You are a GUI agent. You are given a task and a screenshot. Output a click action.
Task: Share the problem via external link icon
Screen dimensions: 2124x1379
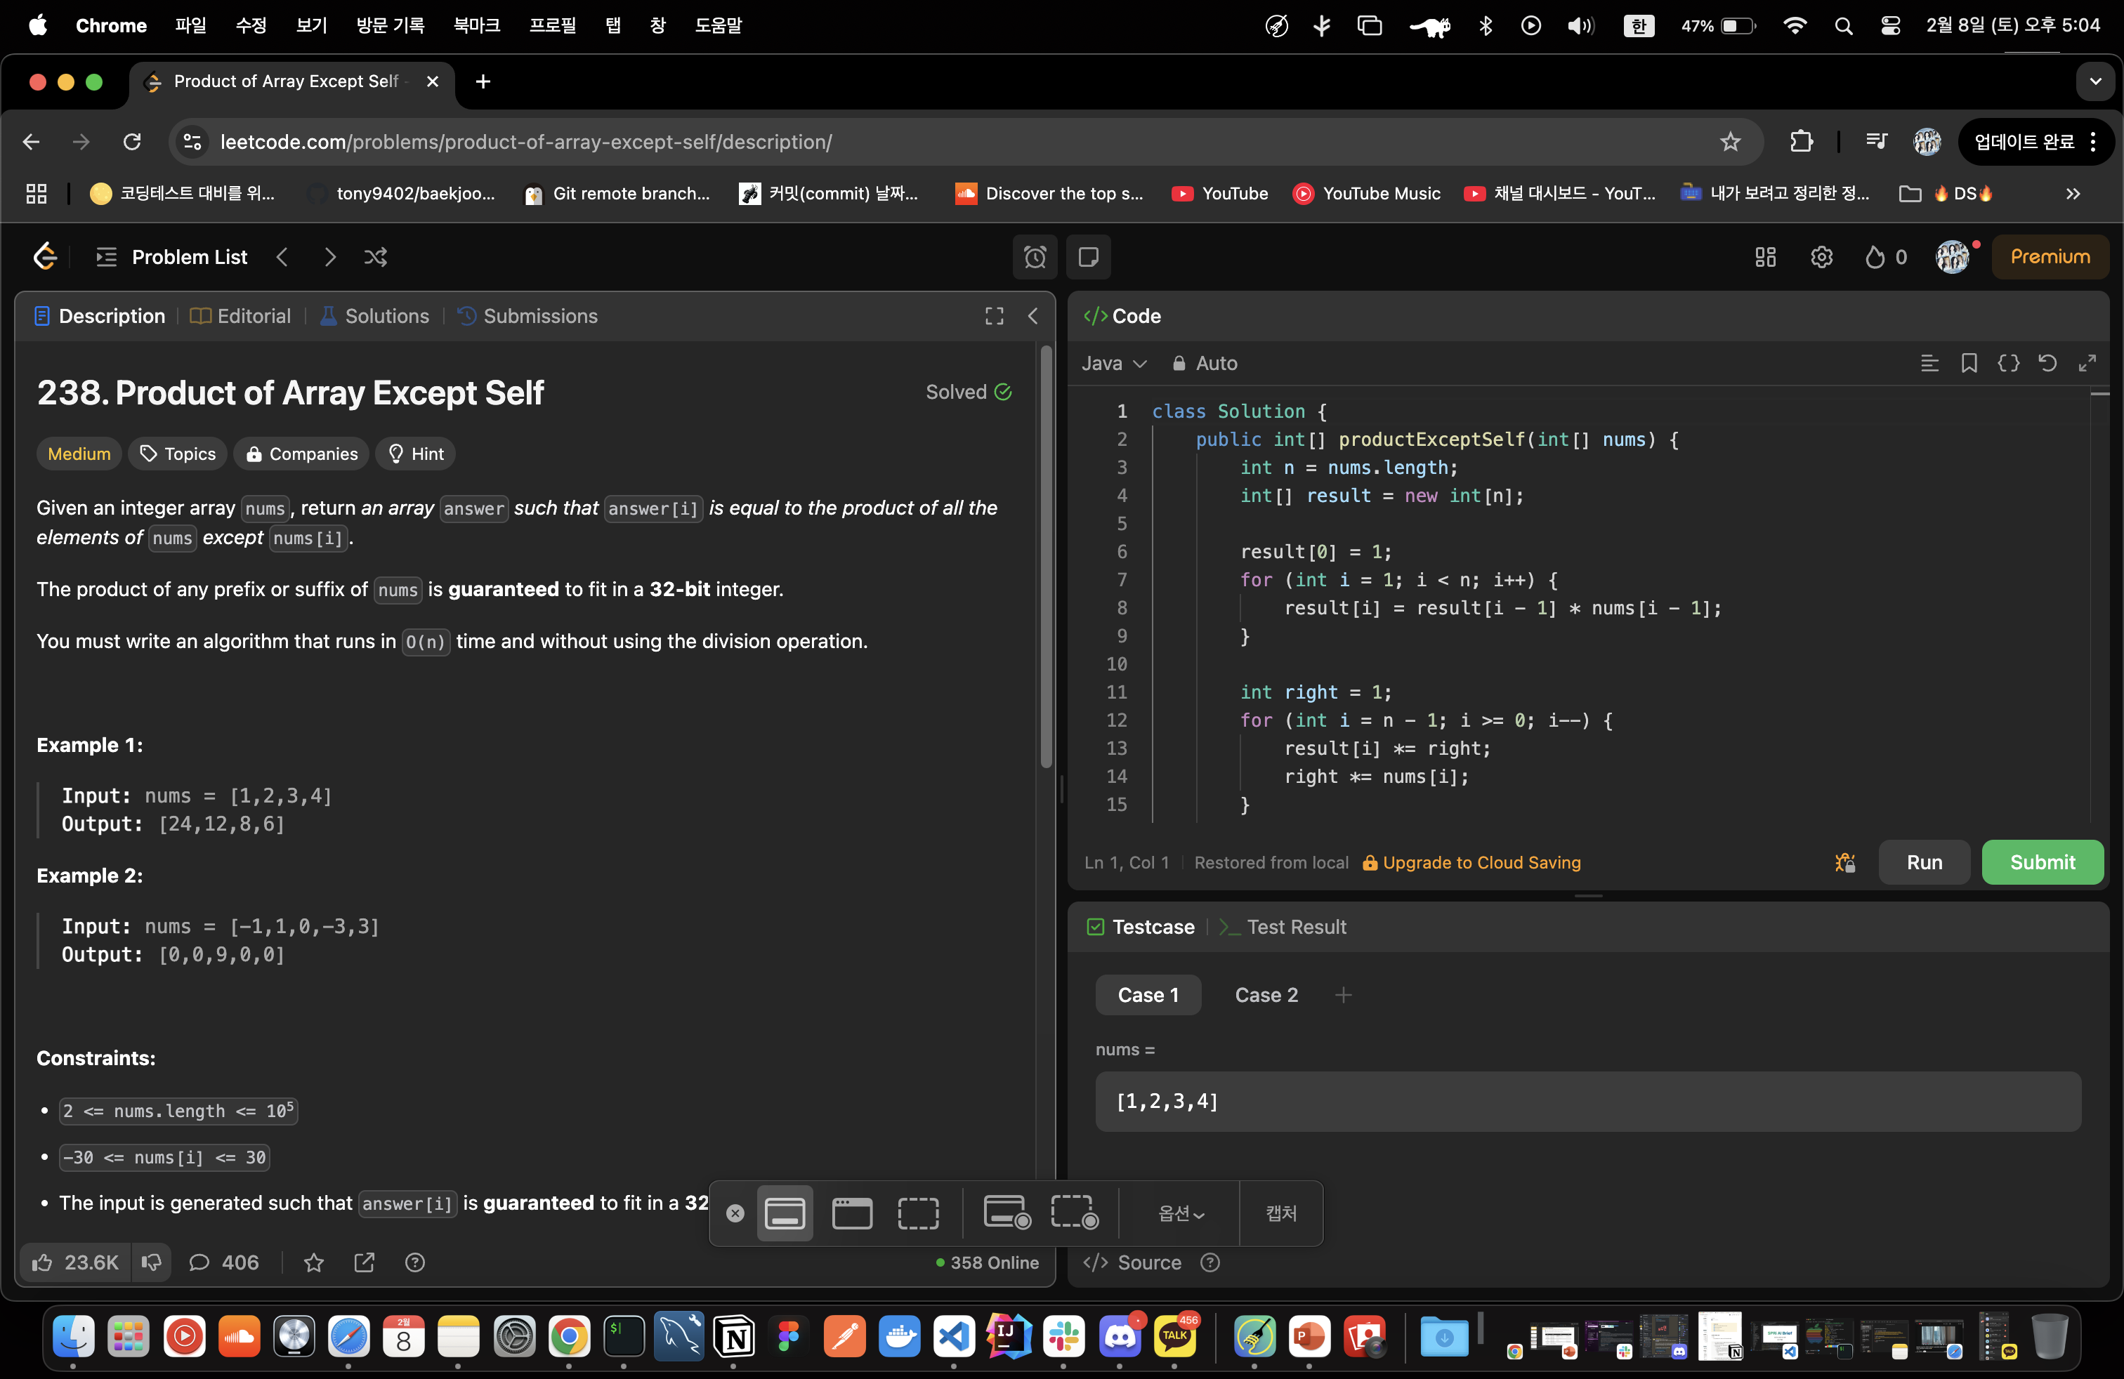pyautogui.click(x=364, y=1262)
